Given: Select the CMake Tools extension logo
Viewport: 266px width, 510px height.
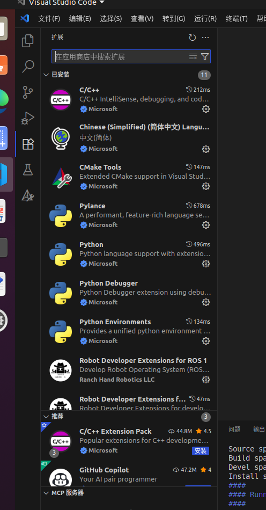Looking at the screenshot, I should pos(61,177).
